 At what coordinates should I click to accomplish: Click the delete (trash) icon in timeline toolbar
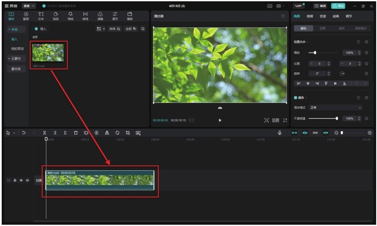point(76,133)
